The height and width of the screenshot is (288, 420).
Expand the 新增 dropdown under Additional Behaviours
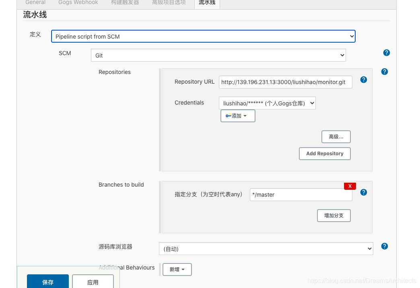[x=177, y=269]
